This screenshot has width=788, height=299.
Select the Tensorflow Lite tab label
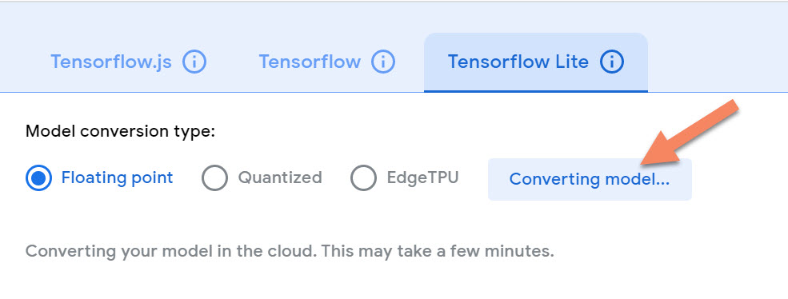point(518,62)
